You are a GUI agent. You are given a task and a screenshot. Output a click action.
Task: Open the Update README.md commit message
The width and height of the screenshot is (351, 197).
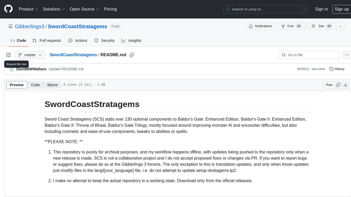66,69
